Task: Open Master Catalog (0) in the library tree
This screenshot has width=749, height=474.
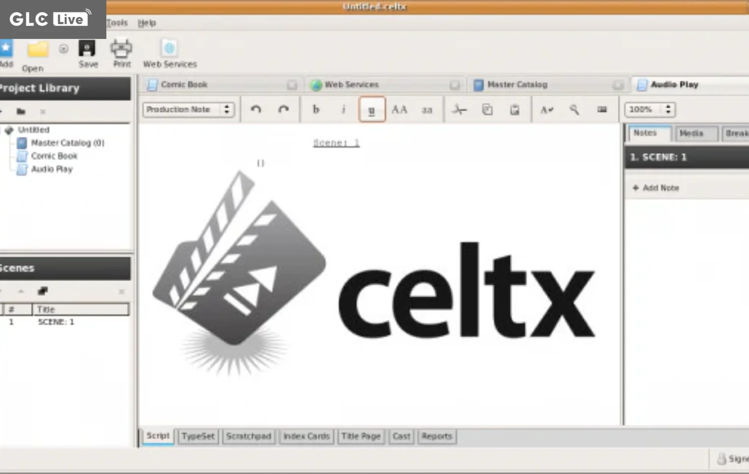Action: (67, 143)
